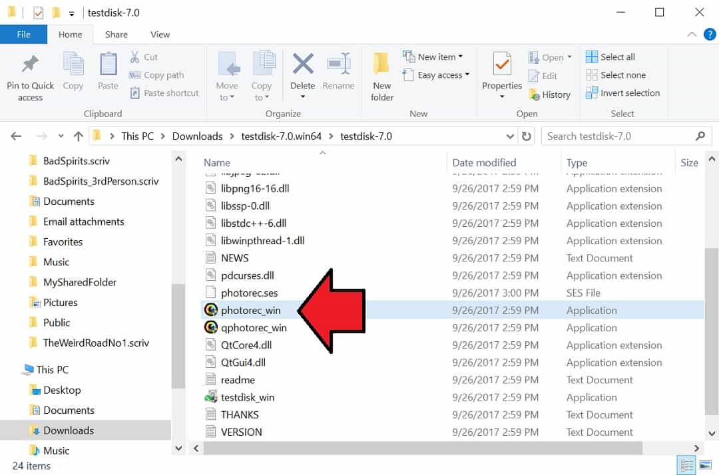
Task: Open the Easy access dropdown
Action: click(435, 75)
